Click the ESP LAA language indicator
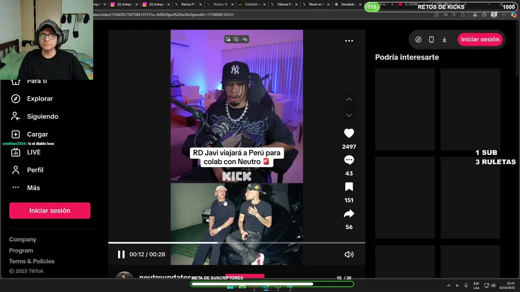 (476, 286)
